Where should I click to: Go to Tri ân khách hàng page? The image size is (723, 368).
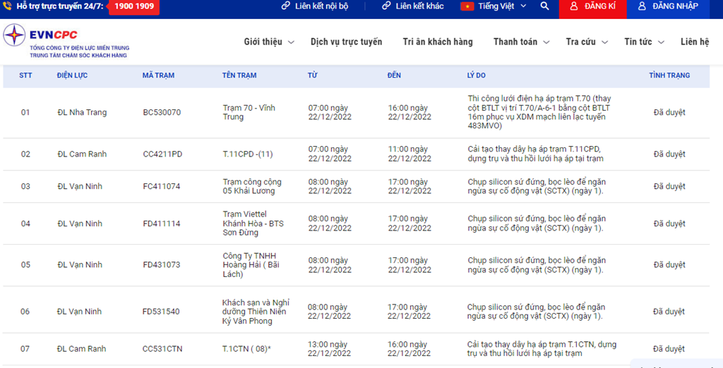(438, 42)
